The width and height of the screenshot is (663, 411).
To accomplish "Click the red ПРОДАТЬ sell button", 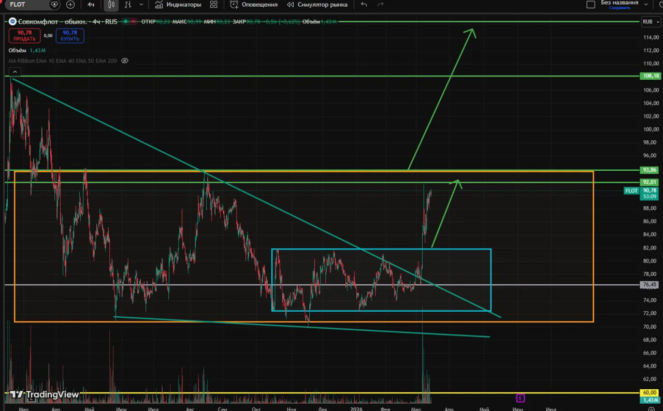I will [x=25, y=36].
